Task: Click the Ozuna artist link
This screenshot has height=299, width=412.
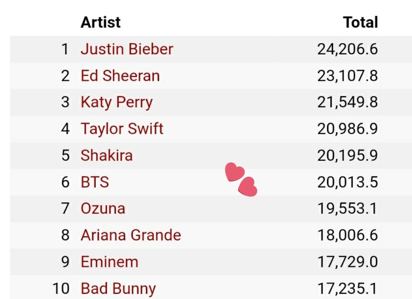Action: point(103,209)
